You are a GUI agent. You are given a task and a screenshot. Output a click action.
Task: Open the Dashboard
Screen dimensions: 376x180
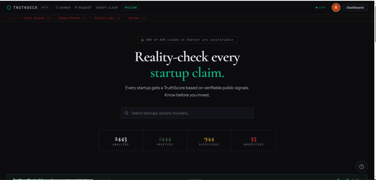pyautogui.click(x=355, y=7)
